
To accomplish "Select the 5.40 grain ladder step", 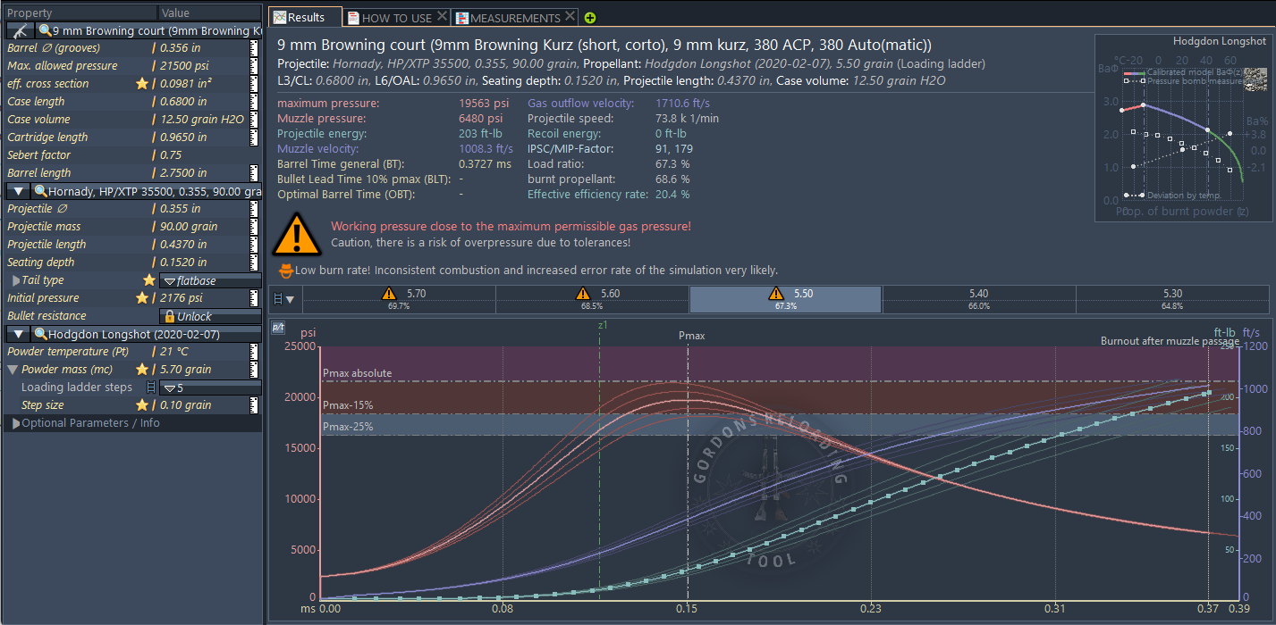I will [x=978, y=299].
